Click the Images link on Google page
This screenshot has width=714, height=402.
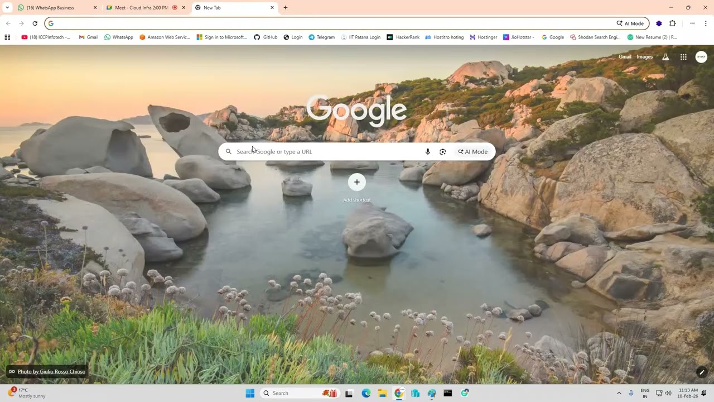[645, 57]
